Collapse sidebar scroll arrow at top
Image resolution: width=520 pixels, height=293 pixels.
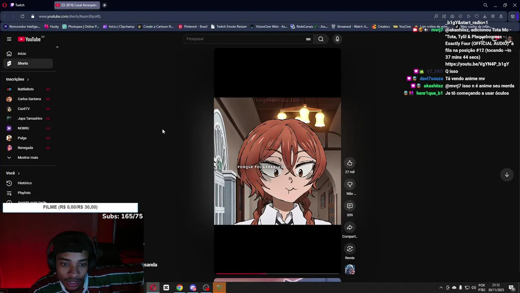(57, 47)
